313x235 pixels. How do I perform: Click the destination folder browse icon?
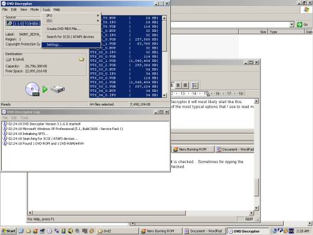(x=82, y=59)
